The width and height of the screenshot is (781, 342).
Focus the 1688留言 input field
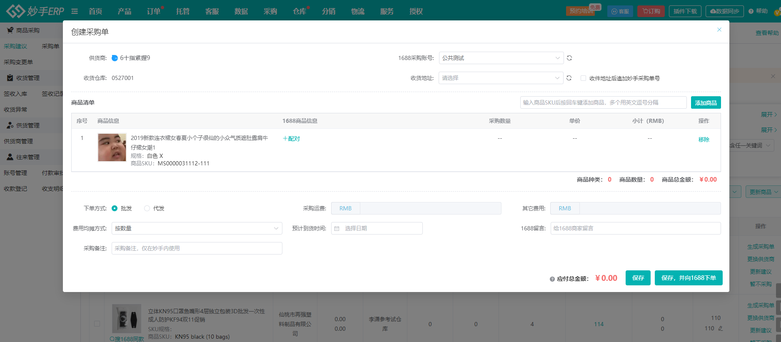pyautogui.click(x=636, y=228)
